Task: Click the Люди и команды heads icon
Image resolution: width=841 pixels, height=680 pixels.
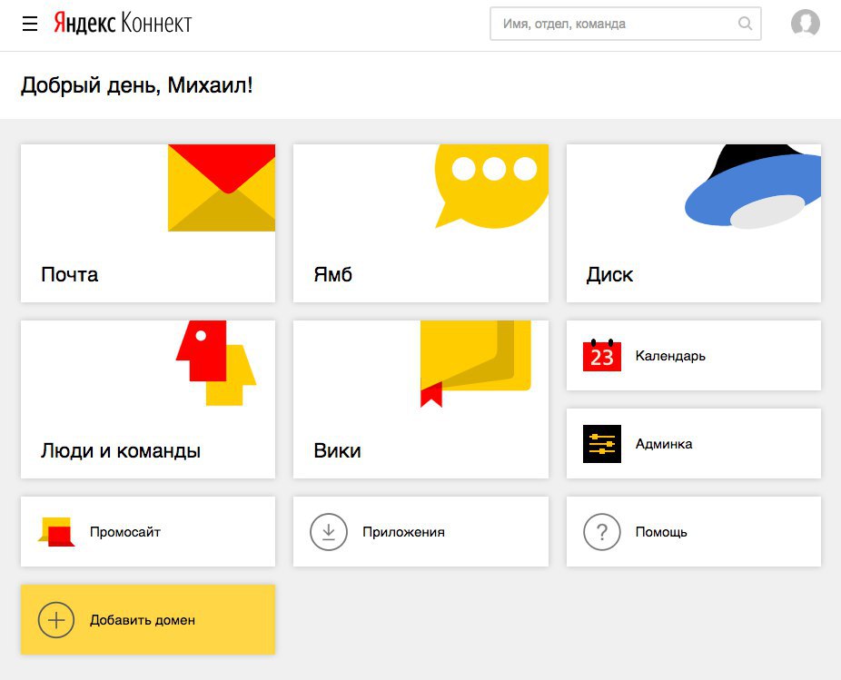Action: pyautogui.click(x=216, y=363)
